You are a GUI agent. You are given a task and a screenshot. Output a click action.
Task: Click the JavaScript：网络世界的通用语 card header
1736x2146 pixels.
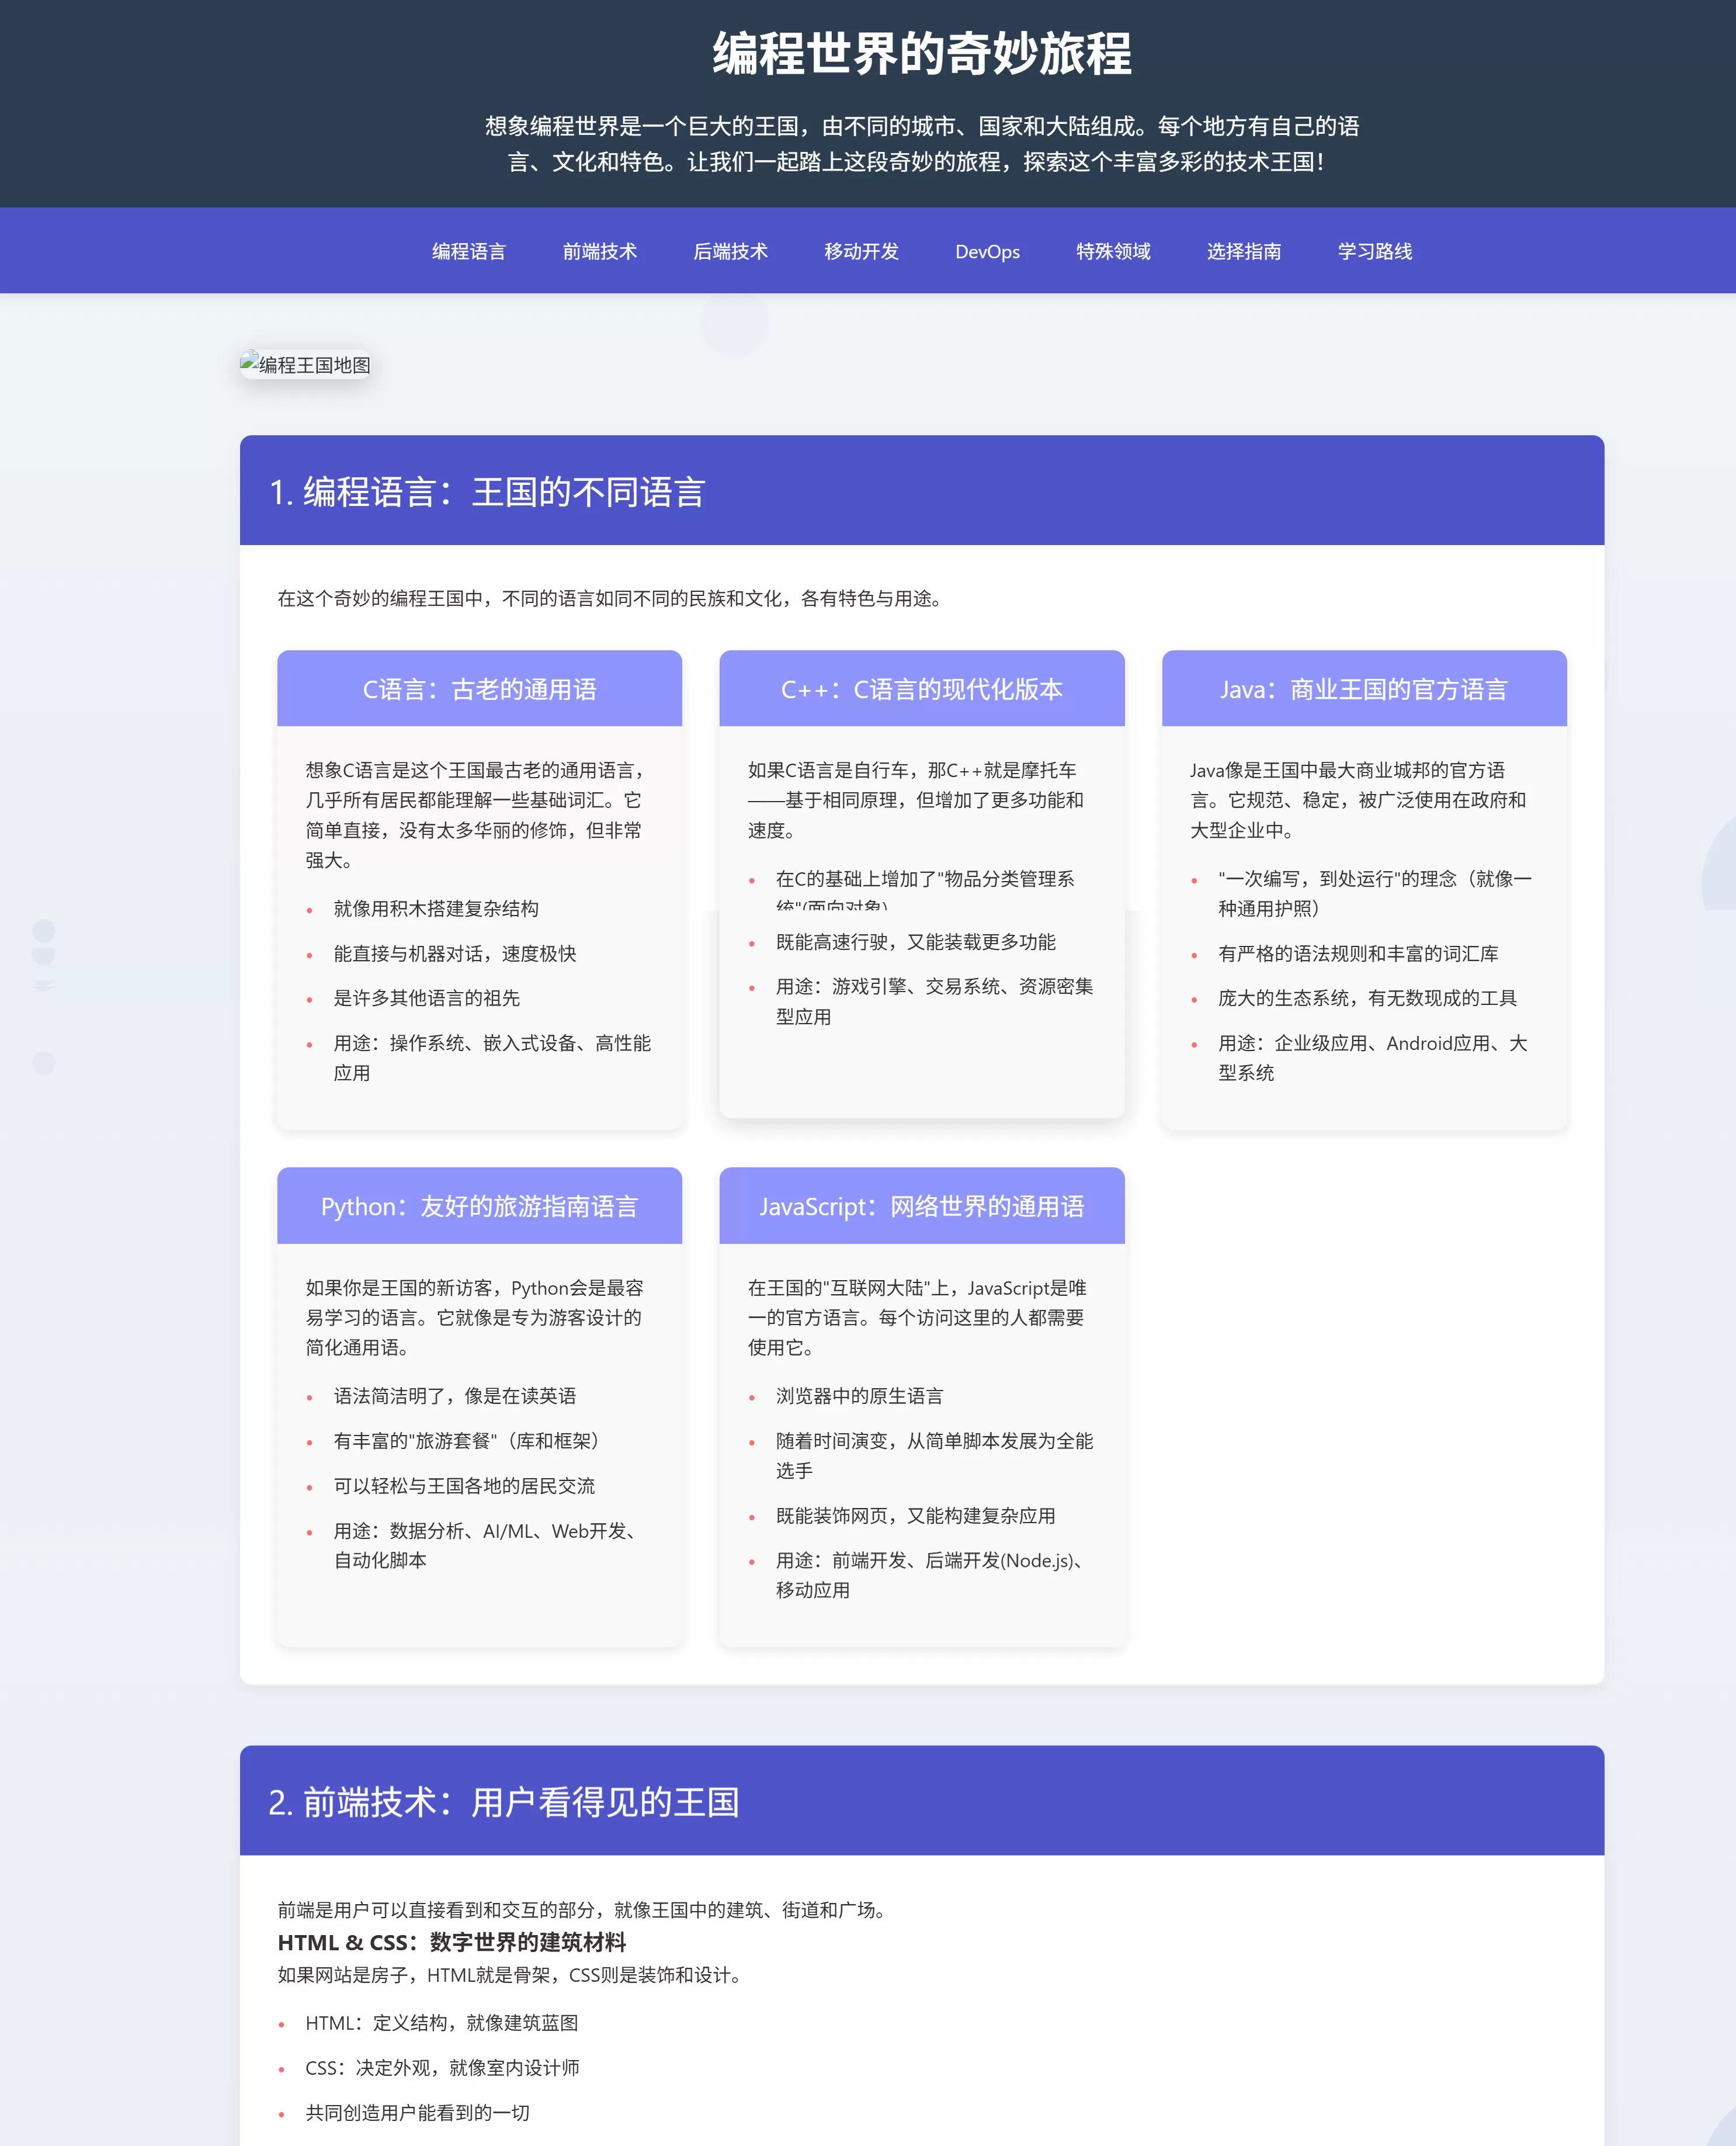(922, 1206)
